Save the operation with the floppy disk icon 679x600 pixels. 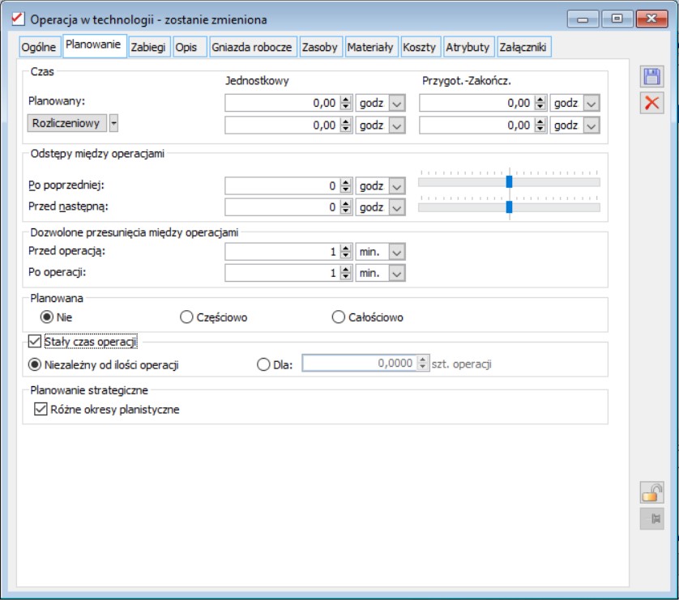point(651,77)
